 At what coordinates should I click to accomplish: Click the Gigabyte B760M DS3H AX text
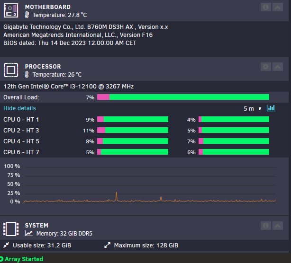point(86,27)
